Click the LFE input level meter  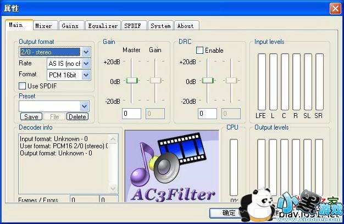point(262,82)
